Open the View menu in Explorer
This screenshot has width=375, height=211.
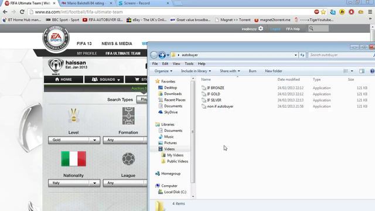click(176, 64)
